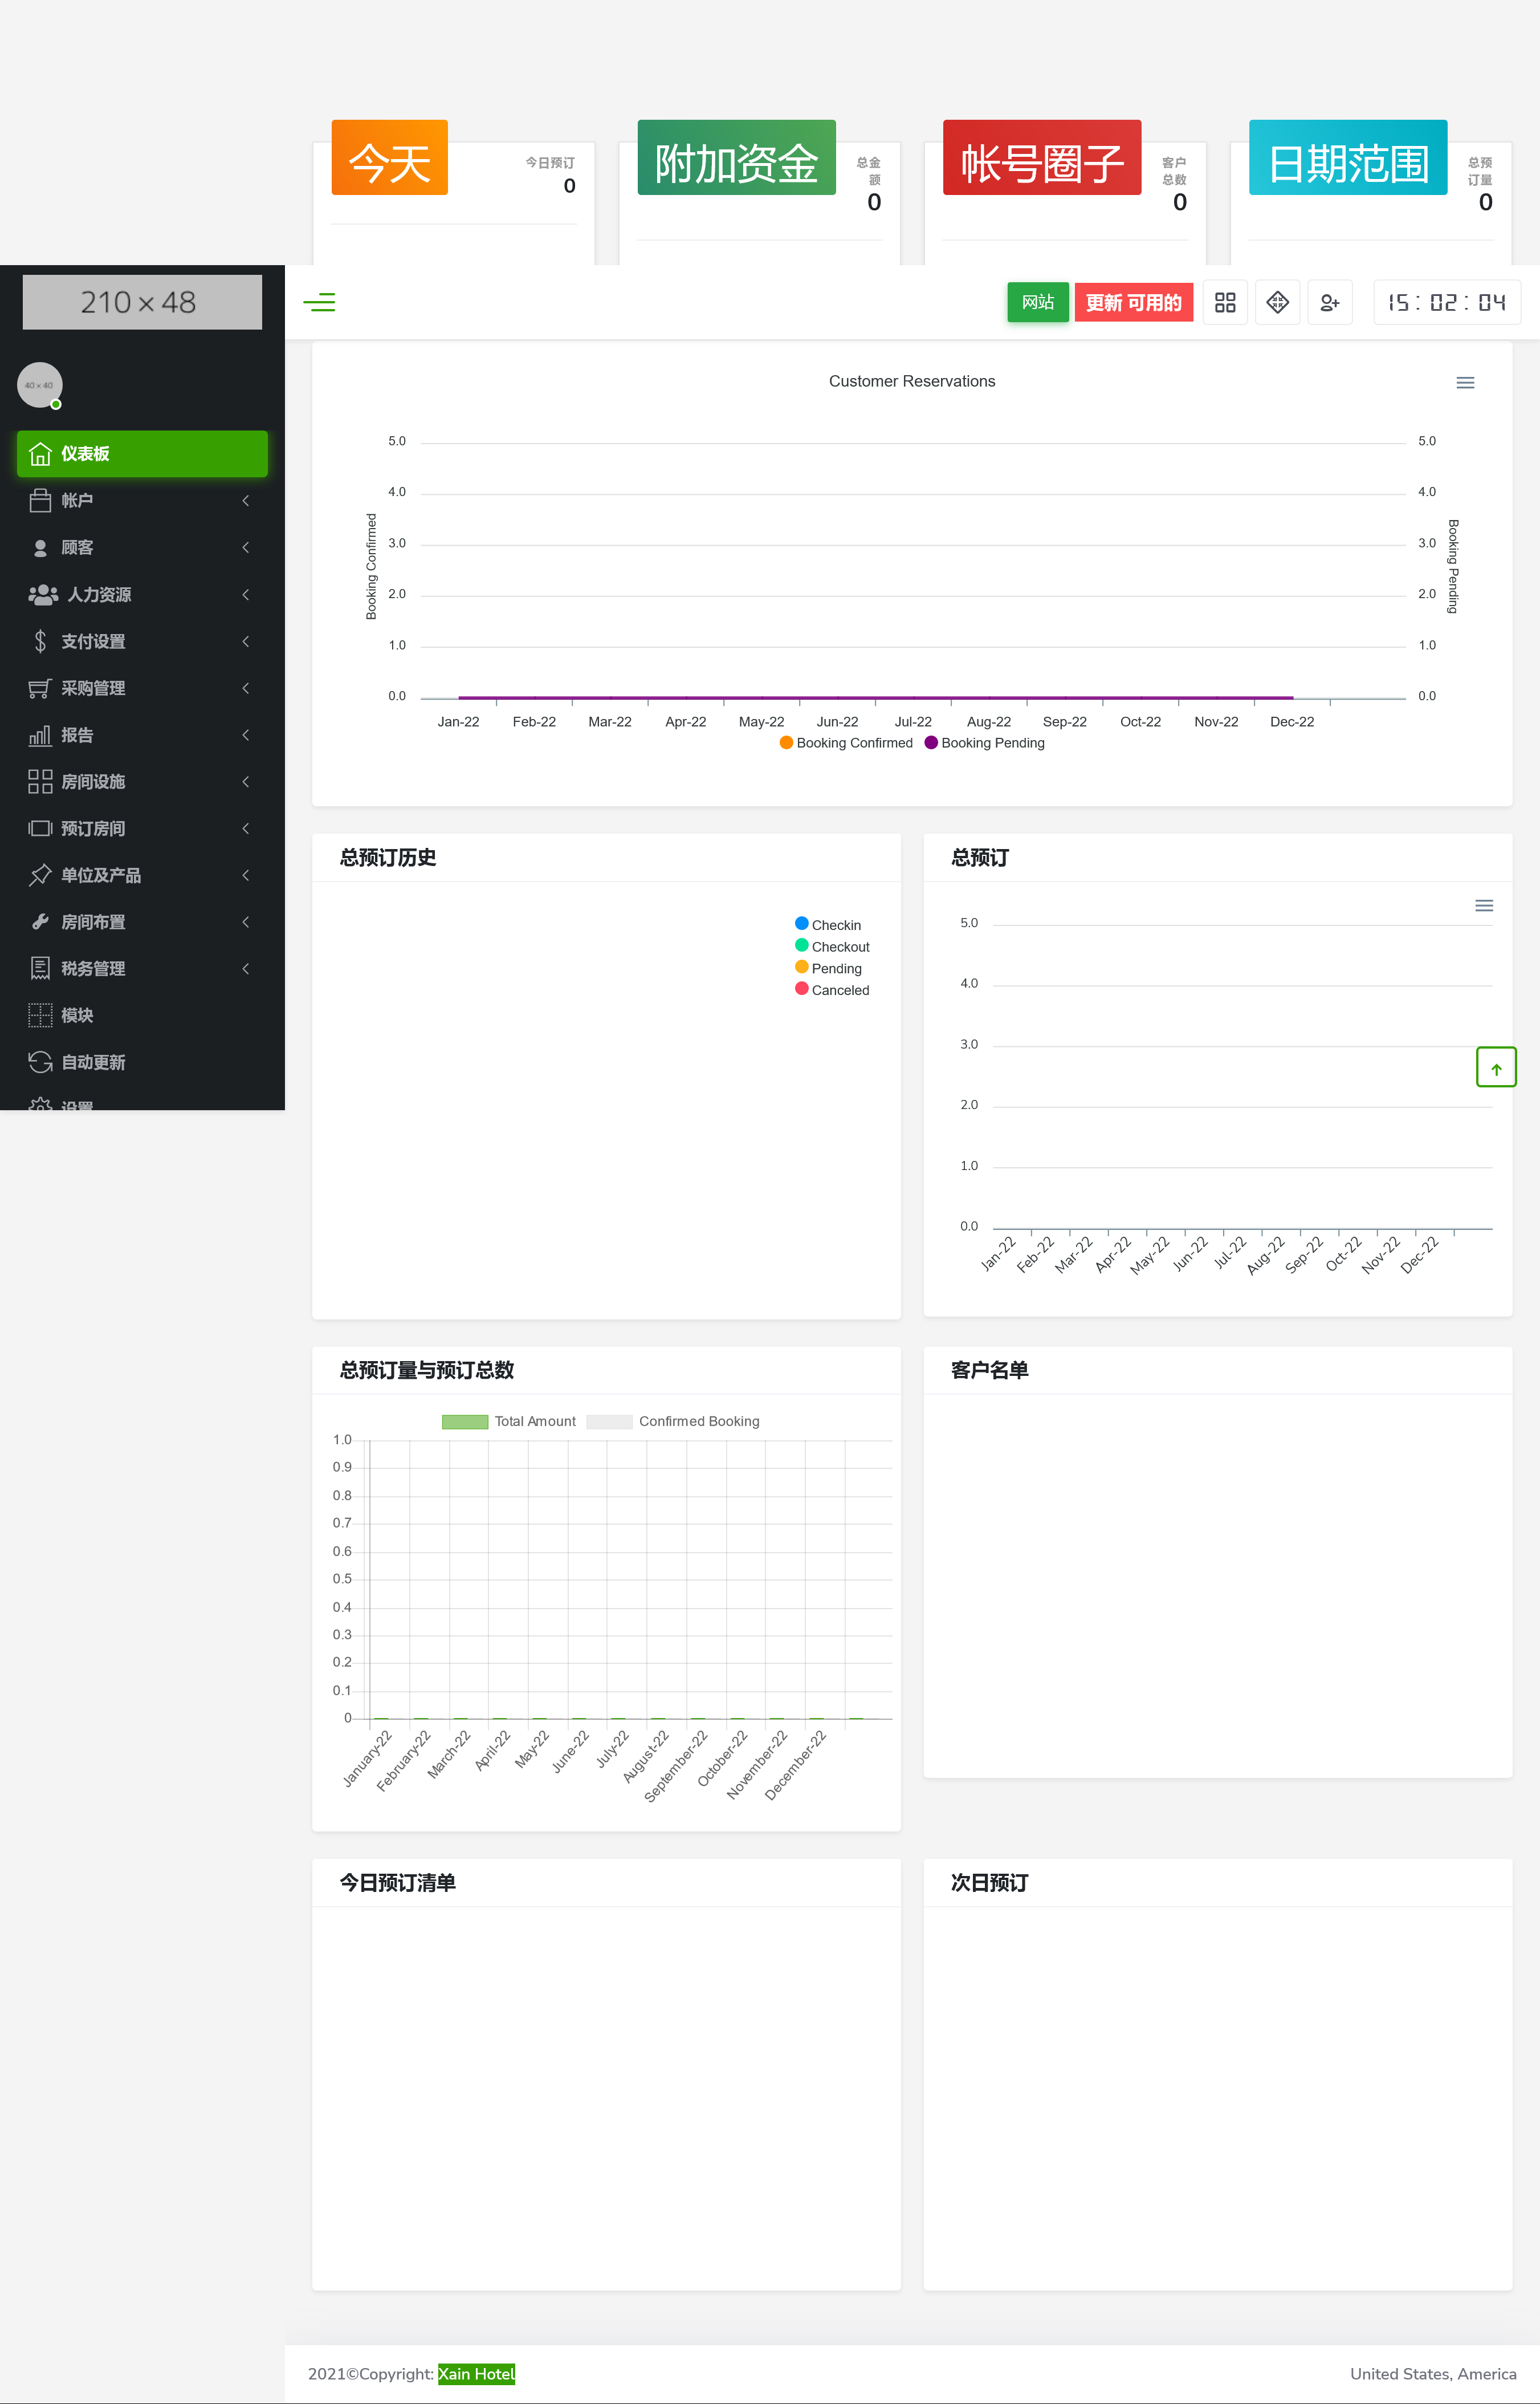Screen dimensions: 1540x2404
Task: Click the 总预订量与预订总数 panel heading
Action: point(427,1371)
